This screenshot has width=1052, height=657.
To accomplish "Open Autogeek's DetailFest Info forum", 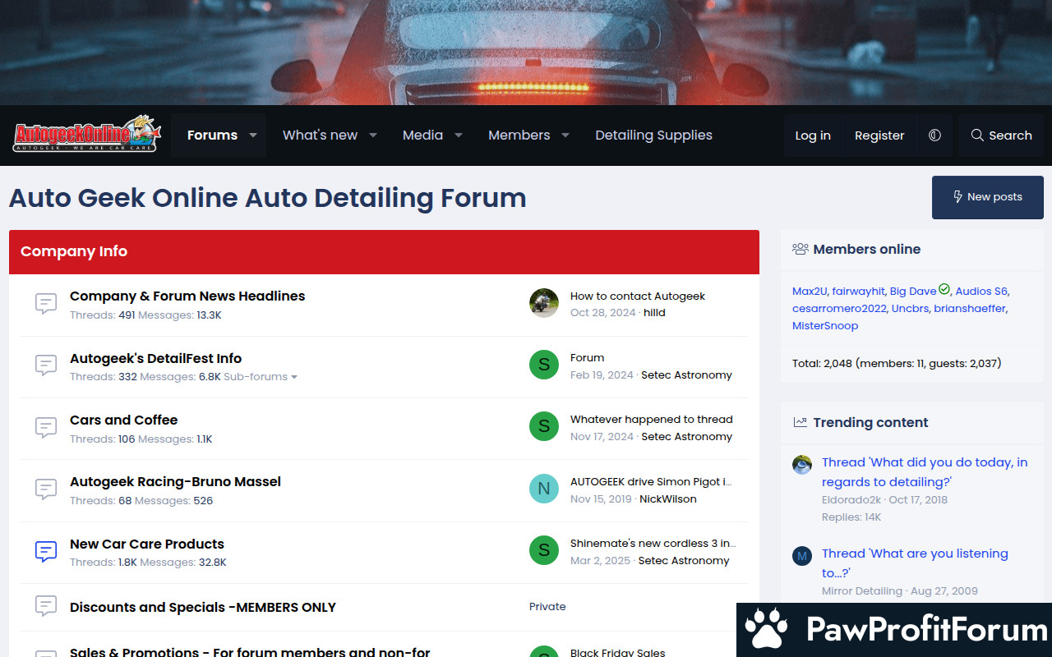I will pyautogui.click(x=155, y=358).
